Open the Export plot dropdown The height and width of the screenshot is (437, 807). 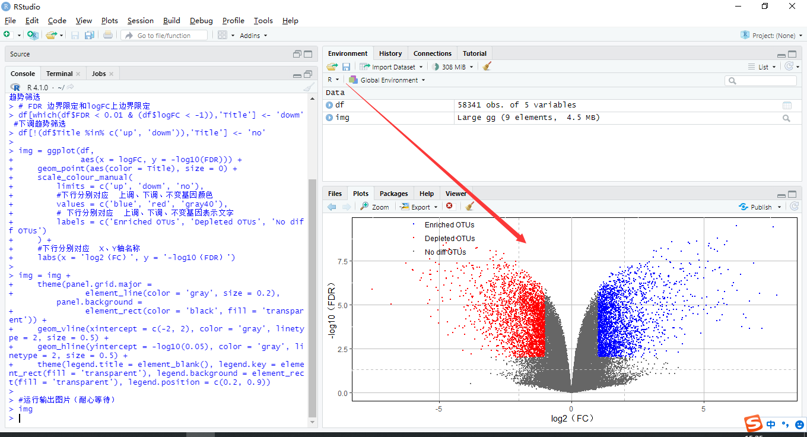(420, 207)
